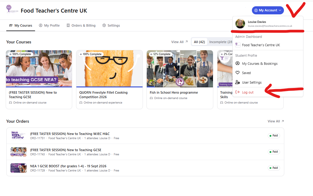313x196 pixels.
Task: Click Louise Davies profile avatar in menu
Action: pyautogui.click(x=240, y=24)
